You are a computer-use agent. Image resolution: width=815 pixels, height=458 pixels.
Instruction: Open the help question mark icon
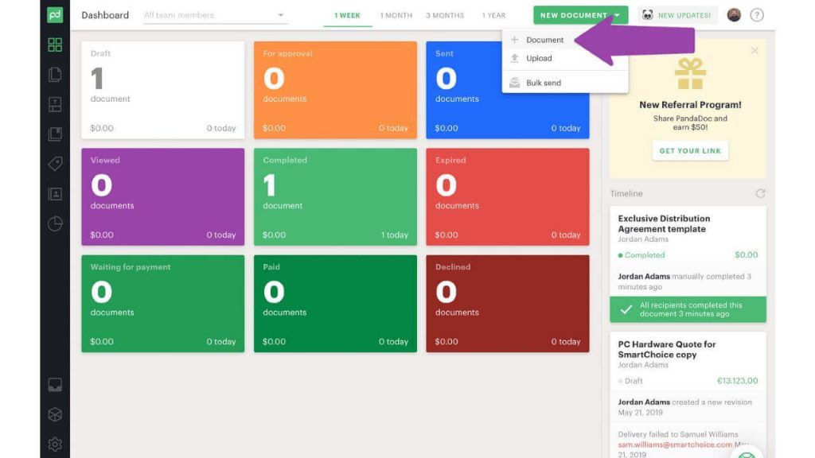[757, 15]
